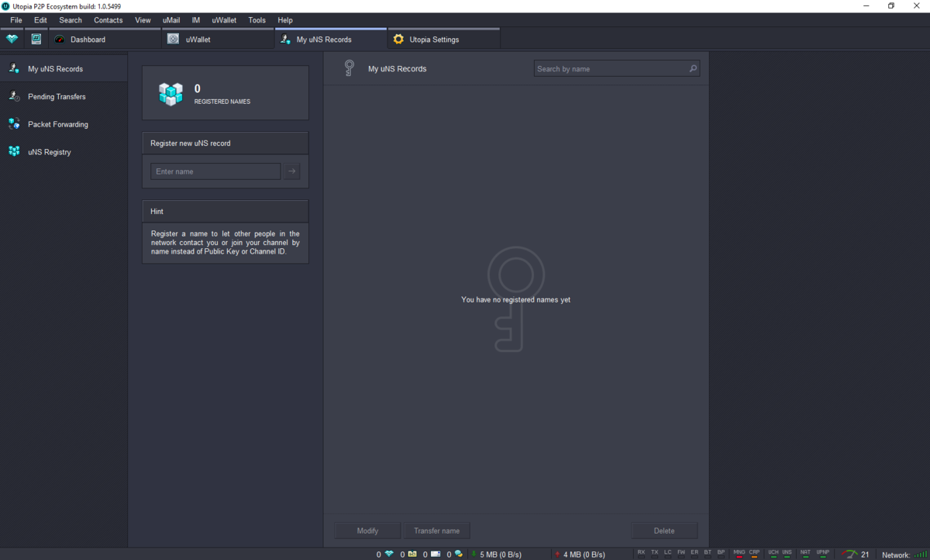Click the Pending Transfers sidebar icon

pyautogui.click(x=14, y=96)
